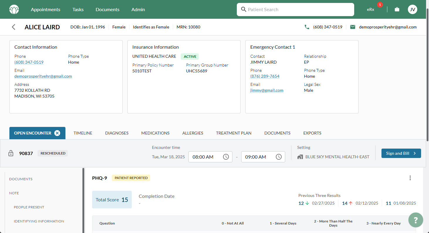Click the phone icon beside (608) 347-0519

tap(307, 27)
